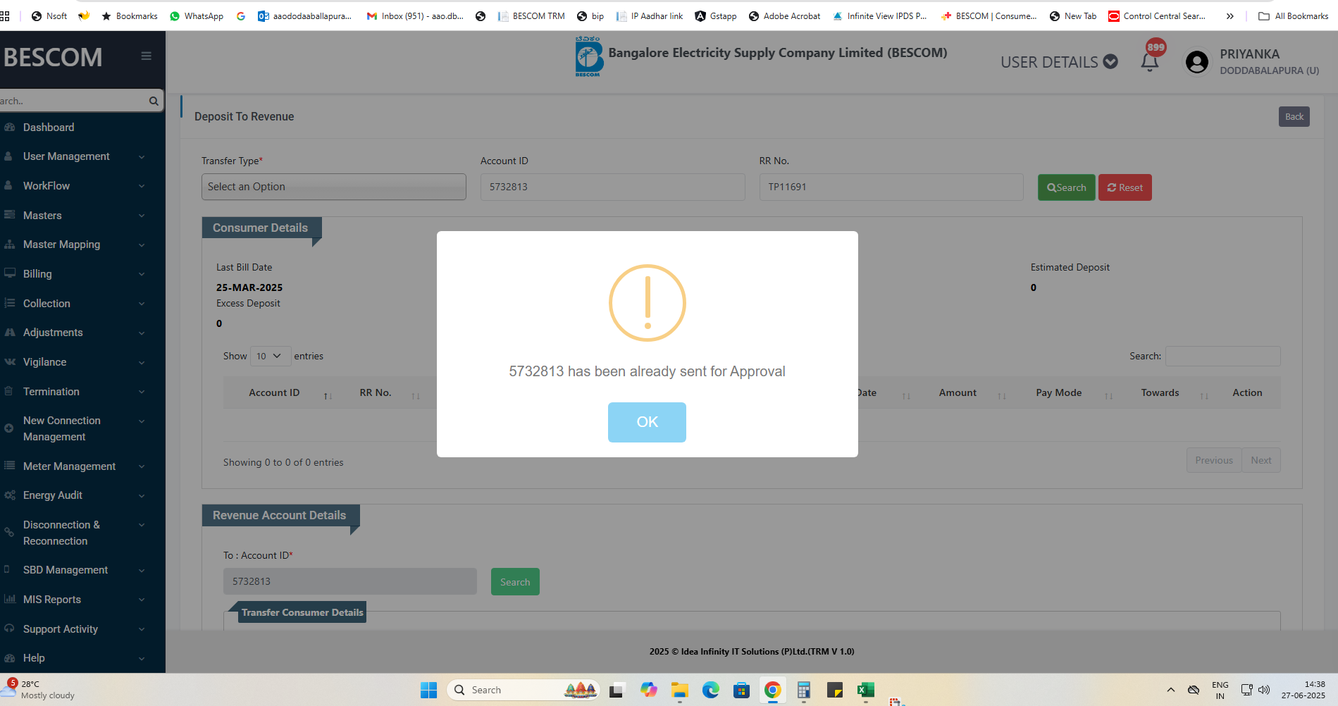Open BESCOM TRM bookmark
The width and height of the screenshot is (1338, 706).
(531, 16)
